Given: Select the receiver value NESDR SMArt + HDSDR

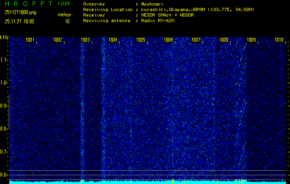Looking at the screenshot, I should [167, 15].
